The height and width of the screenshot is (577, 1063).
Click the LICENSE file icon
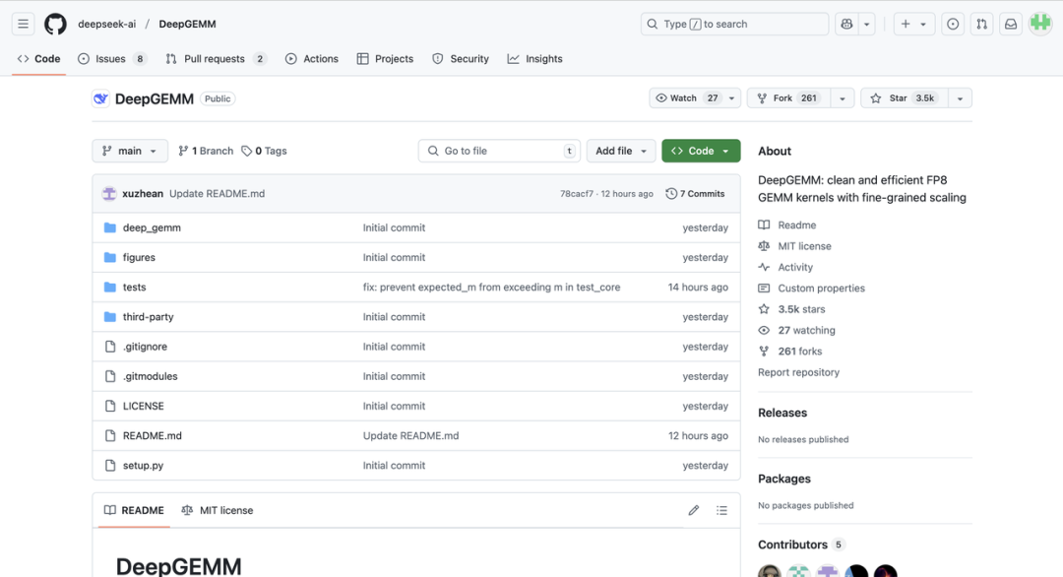pyautogui.click(x=110, y=406)
